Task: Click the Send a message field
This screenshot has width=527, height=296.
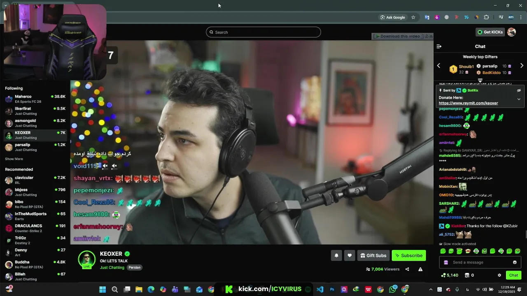Action: click(480, 262)
